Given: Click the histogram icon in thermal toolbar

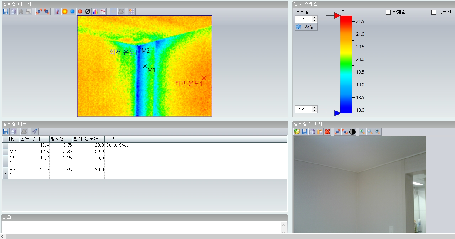Looking at the screenshot, I should pos(95,12).
